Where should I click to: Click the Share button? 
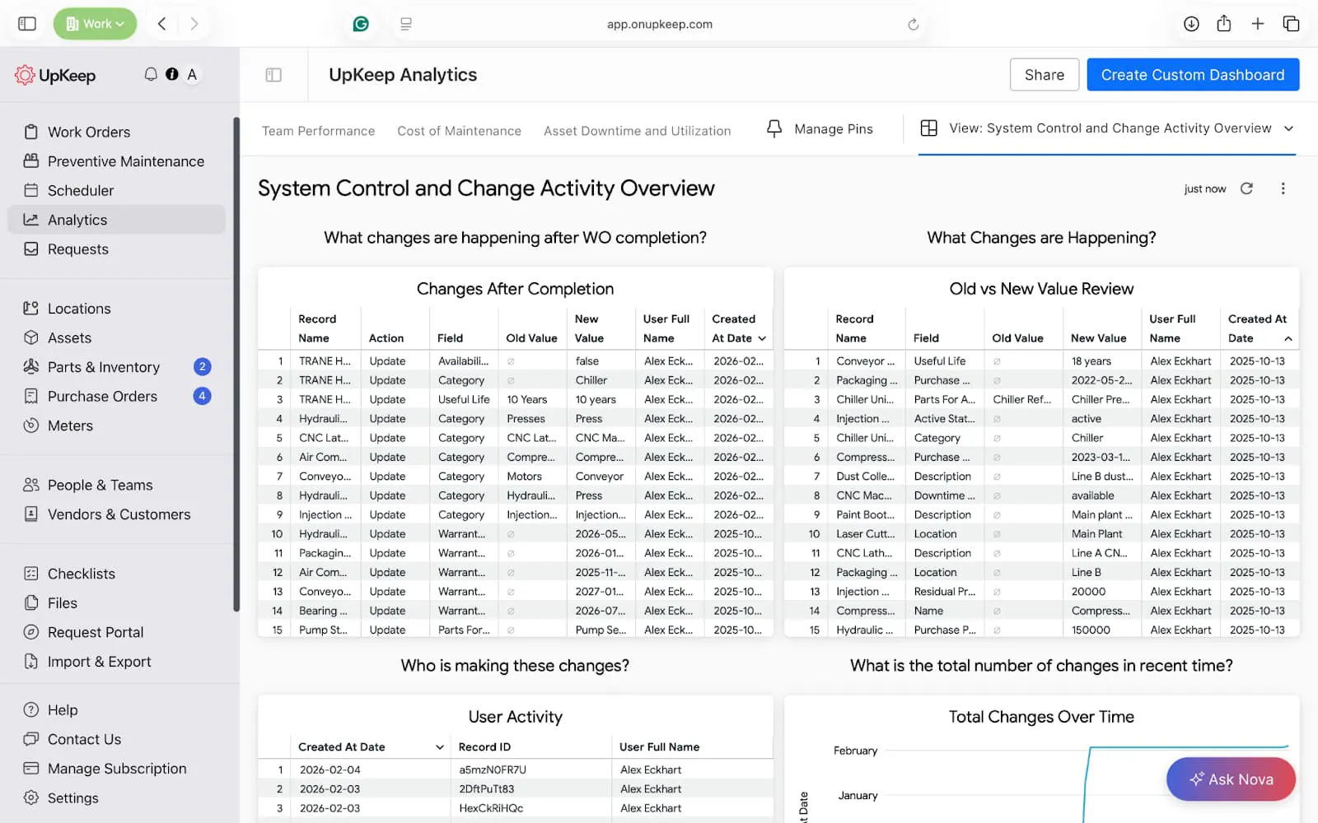[1044, 75]
